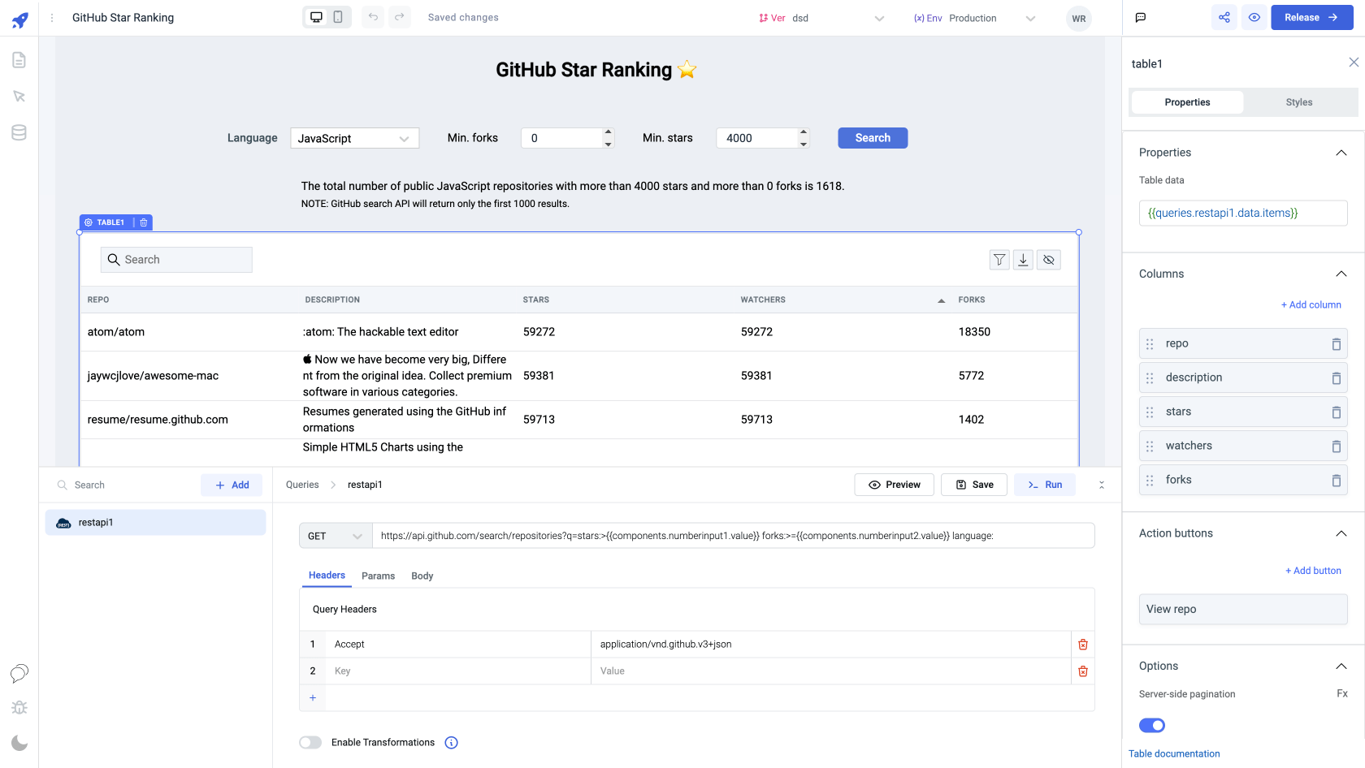Open the table's filter funnel icon
The height and width of the screenshot is (768, 1365).
click(999, 259)
